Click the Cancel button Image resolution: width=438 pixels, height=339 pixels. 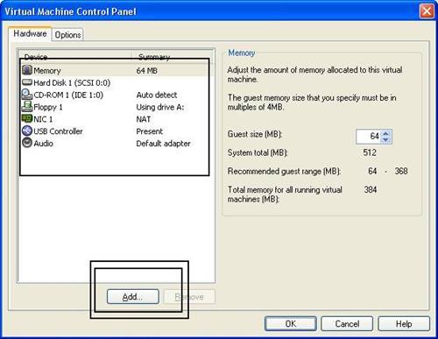tap(347, 324)
